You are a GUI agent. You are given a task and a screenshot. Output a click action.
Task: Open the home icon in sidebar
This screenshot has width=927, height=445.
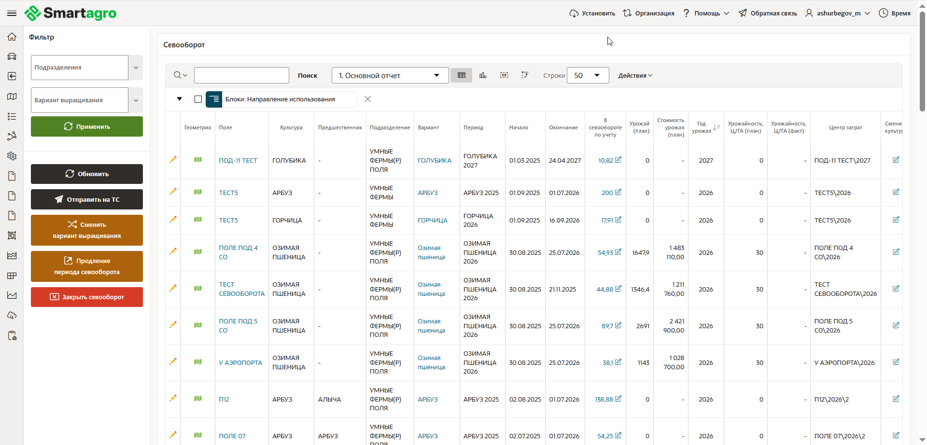12,37
